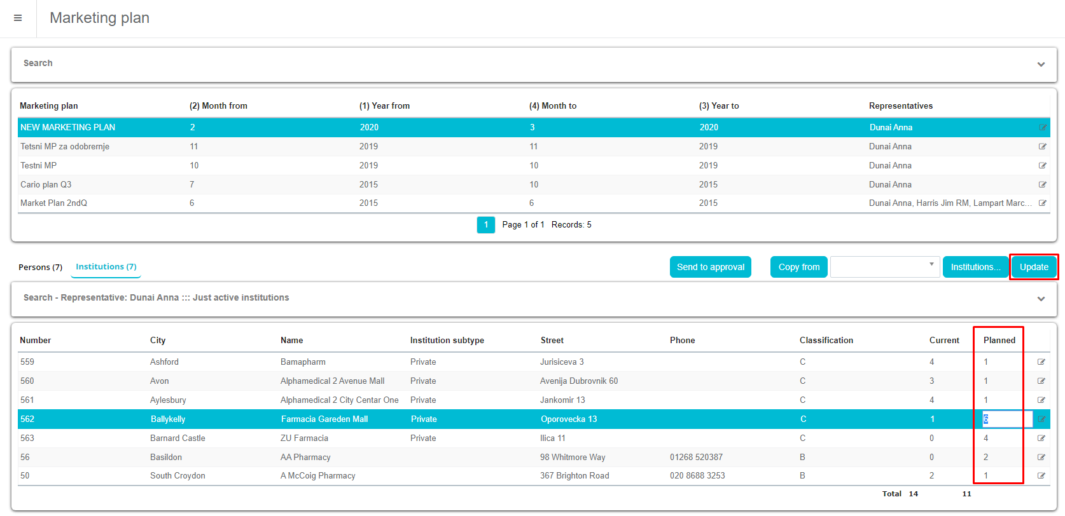Click edit icon for Market Plan 2ndQ
The height and width of the screenshot is (516, 1065).
tap(1042, 203)
